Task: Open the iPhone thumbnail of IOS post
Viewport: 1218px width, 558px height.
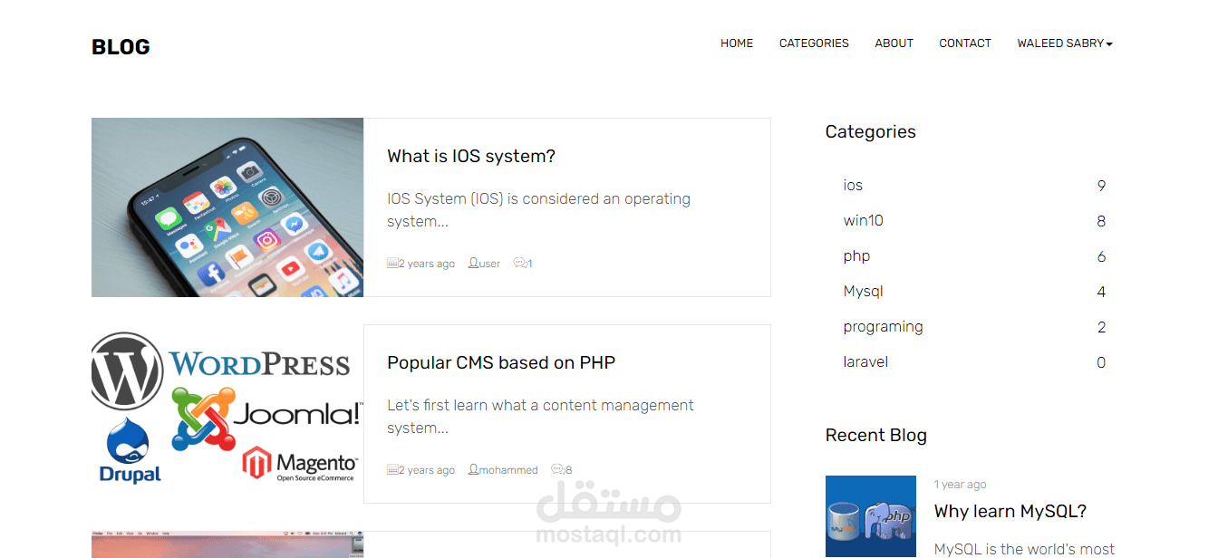Action: coord(227,207)
